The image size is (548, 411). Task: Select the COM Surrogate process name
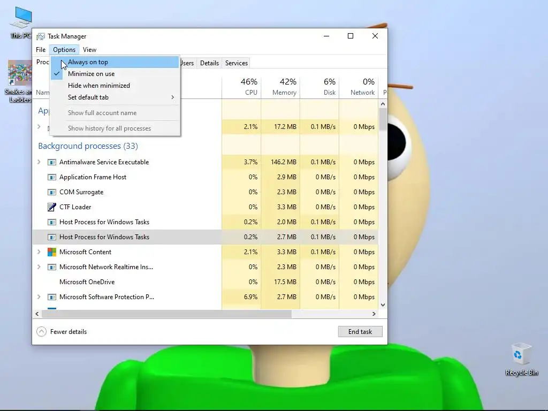click(x=81, y=192)
